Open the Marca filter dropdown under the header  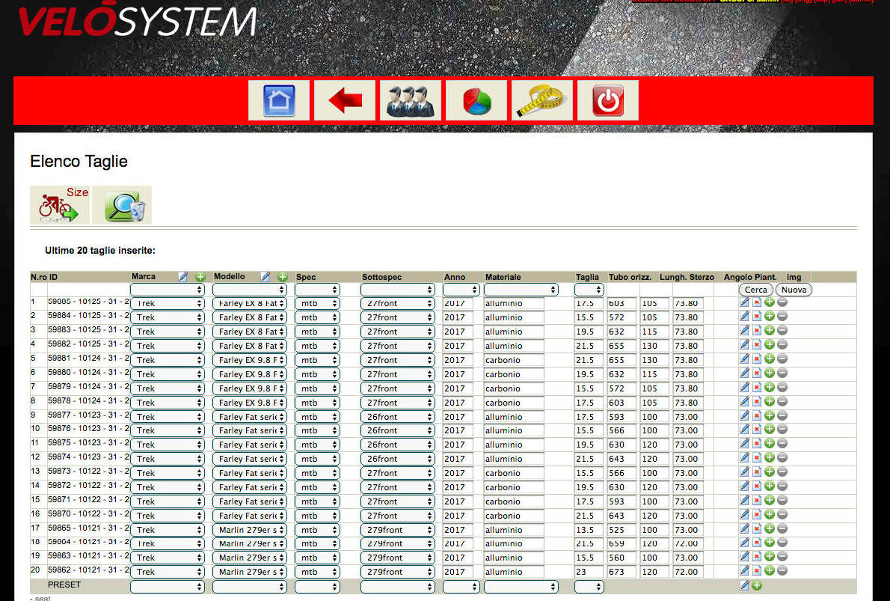coord(168,290)
